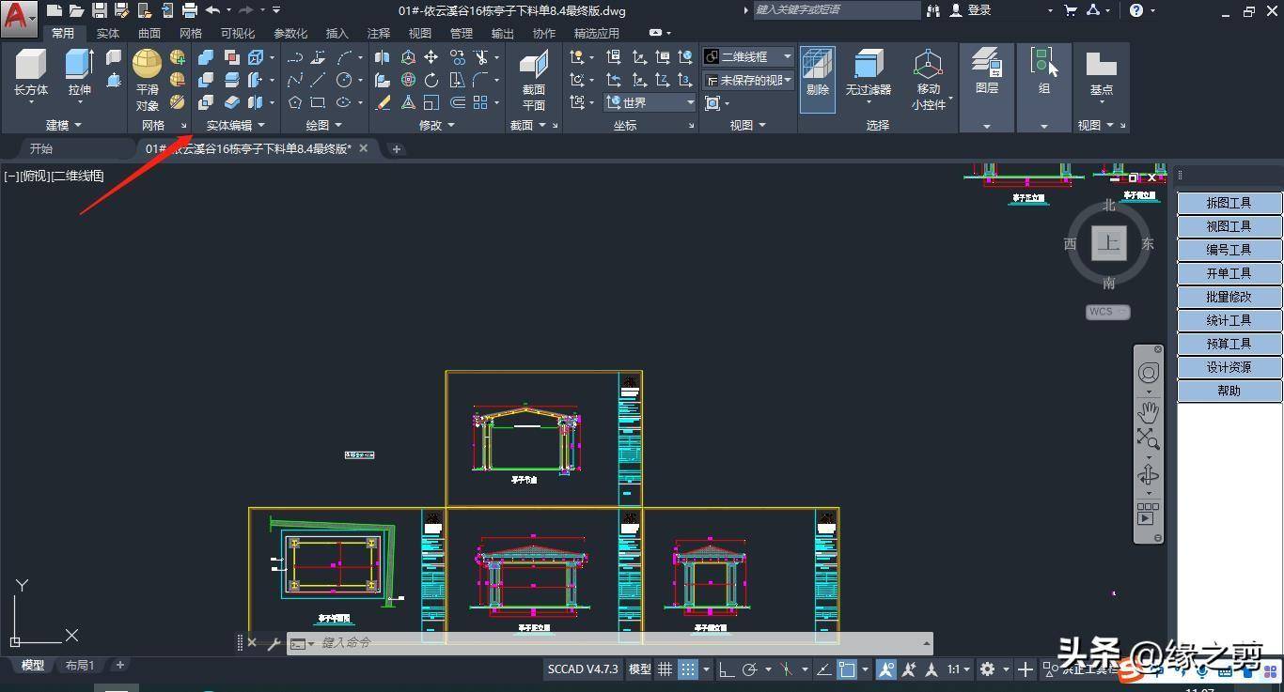Image resolution: width=1284 pixels, height=692 pixels.
Task: Click the solid Union tool
Action: click(206, 57)
